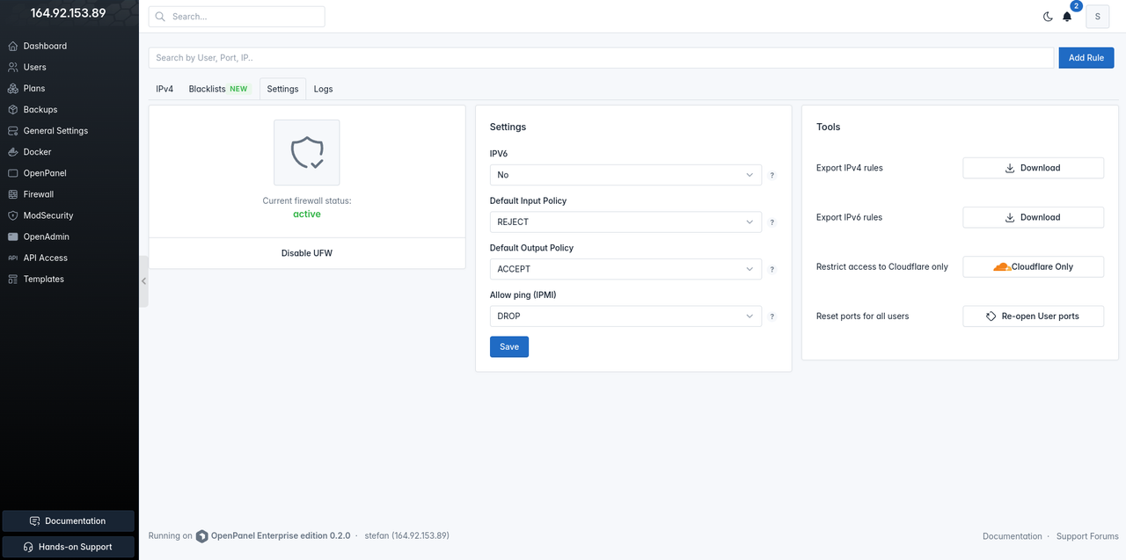
Task: Open the Allow ping (IPMI) dropdown
Action: click(x=625, y=316)
